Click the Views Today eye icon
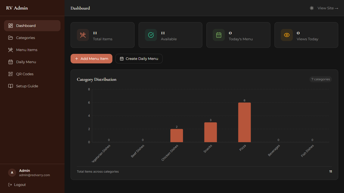The width and height of the screenshot is (344, 193). [x=287, y=35]
